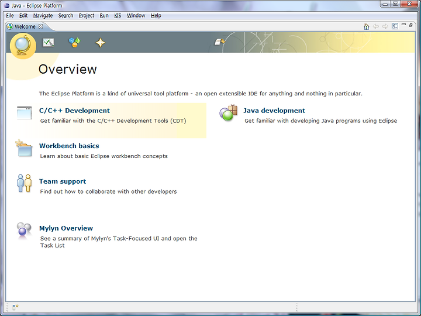Click text 'Learn about basic Eclipse workbench concepts'
The width and height of the screenshot is (421, 316).
tap(104, 156)
